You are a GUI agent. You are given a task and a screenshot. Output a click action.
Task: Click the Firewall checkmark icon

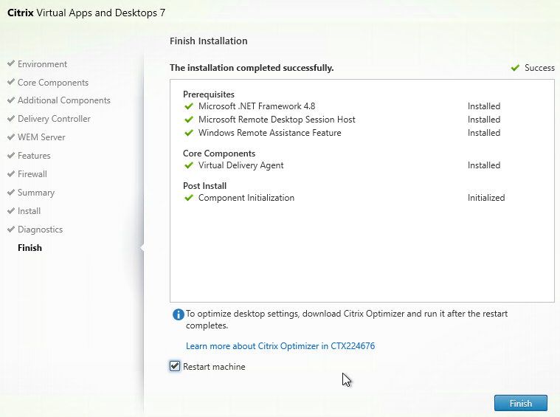tap(11, 173)
